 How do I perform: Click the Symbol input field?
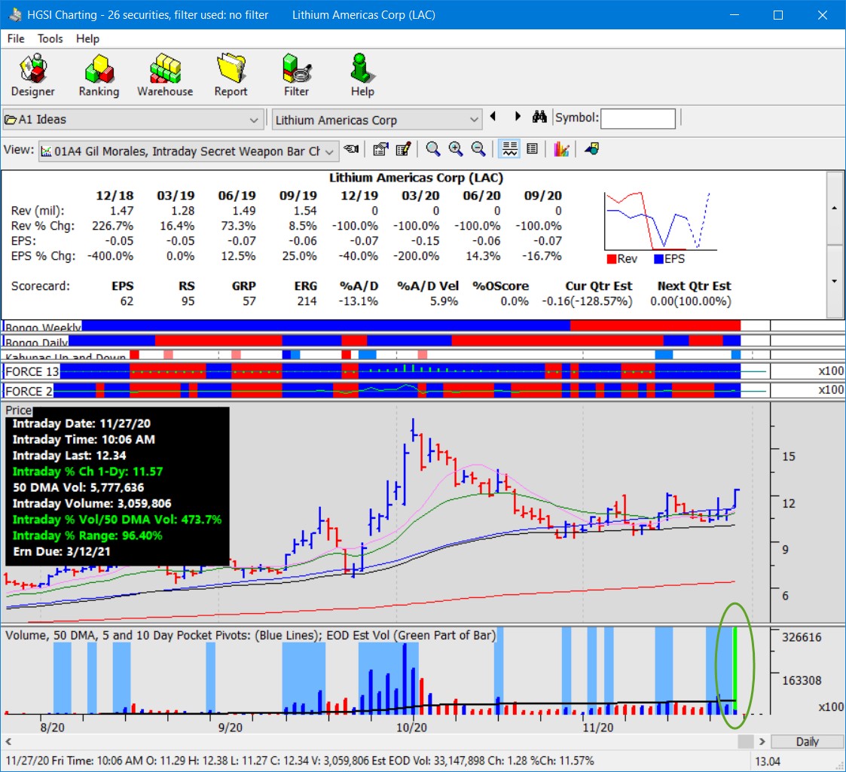638,119
